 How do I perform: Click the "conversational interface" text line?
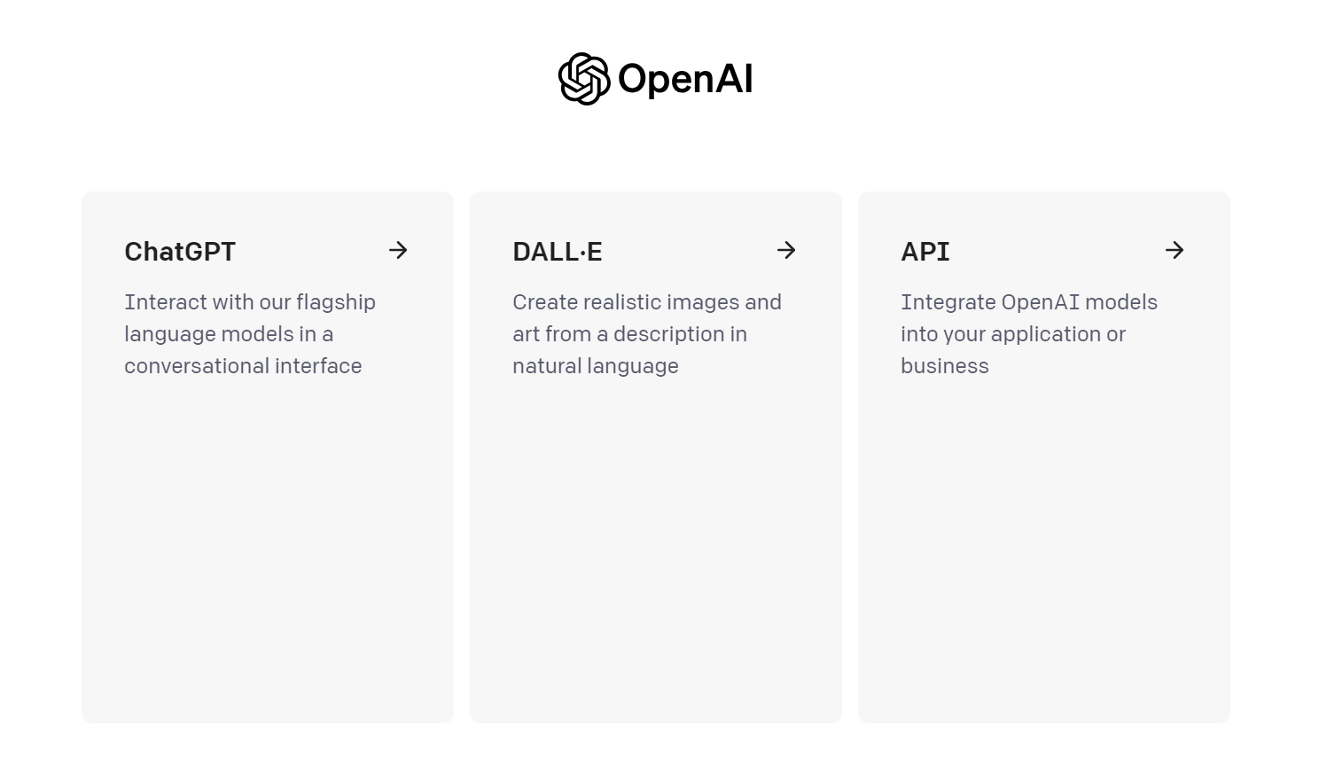[x=243, y=366]
